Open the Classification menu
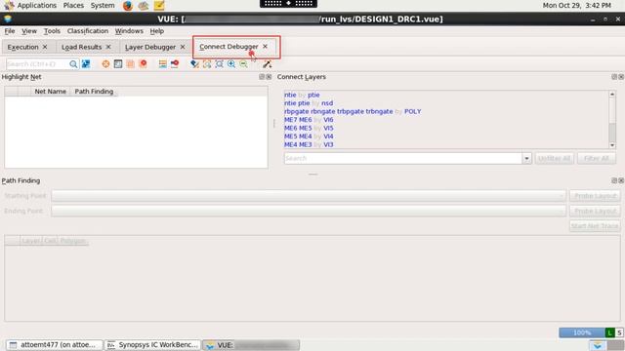This screenshot has width=625, height=351. (x=88, y=31)
